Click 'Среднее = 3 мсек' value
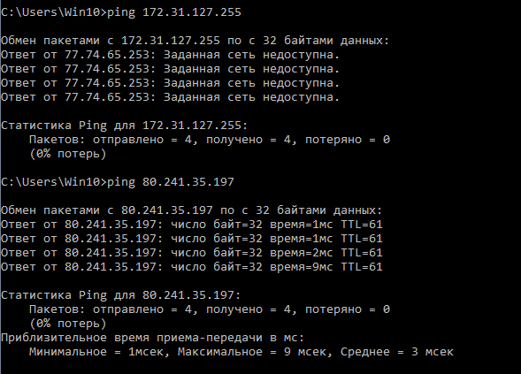 (397, 352)
